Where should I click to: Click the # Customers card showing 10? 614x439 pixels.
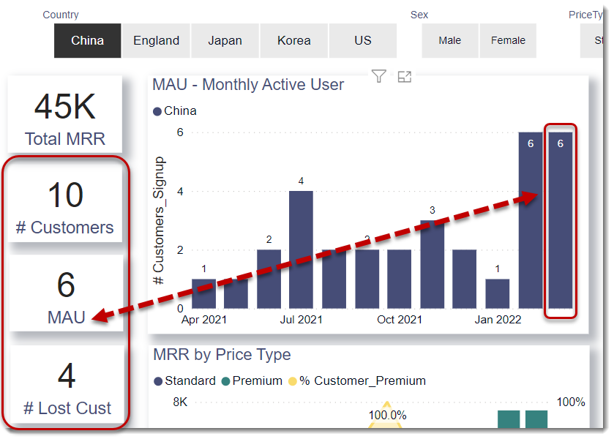click(65, 203)
